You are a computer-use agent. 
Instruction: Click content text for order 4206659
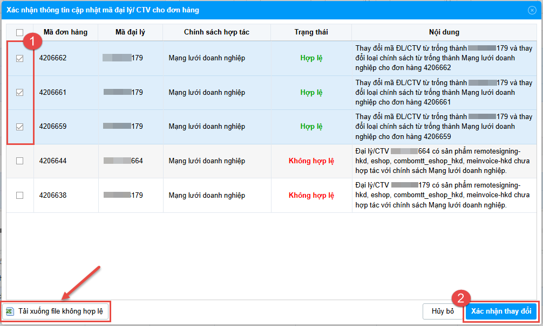click(x=444, y=127)
